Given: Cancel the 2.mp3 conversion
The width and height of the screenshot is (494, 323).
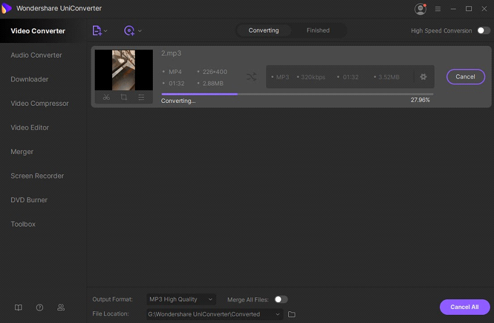Looking at the screenshot, I should coord(466,77).
